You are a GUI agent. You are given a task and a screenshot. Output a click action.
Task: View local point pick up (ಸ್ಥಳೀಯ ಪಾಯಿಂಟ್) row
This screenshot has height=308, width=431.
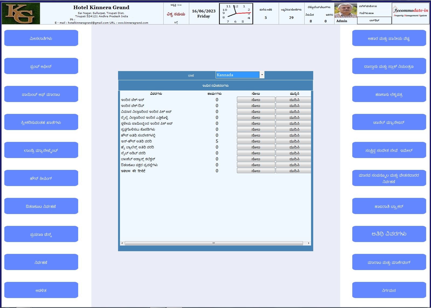pos(256,123)
